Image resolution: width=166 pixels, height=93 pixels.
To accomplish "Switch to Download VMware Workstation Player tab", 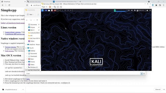I will 65,2.
